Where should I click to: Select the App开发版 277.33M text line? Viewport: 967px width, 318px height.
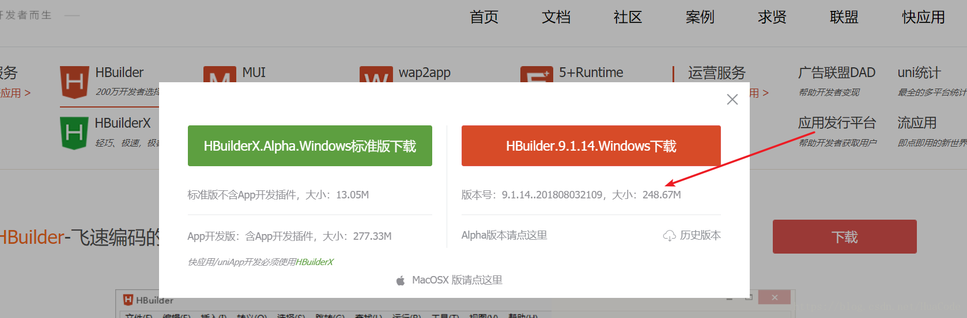pyautogui.click(x=289, y=236)
